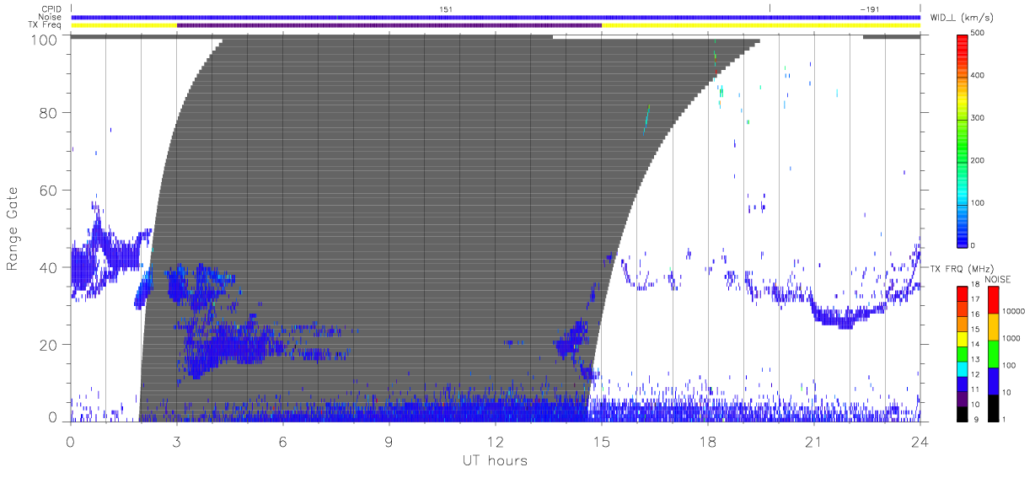Click the CPID label above the plot

pos(52,9)
